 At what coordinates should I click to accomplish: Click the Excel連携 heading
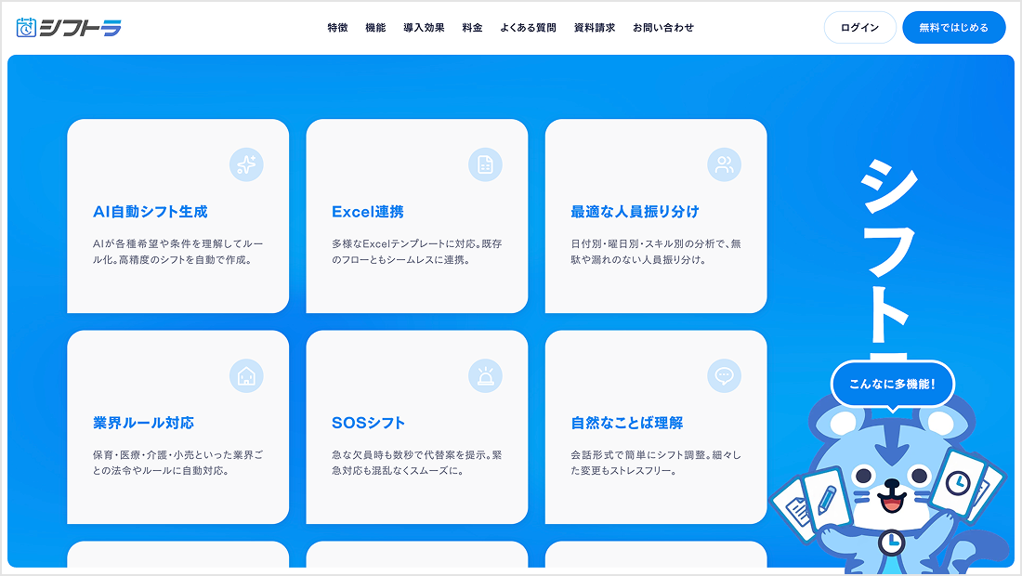(368, 212)
